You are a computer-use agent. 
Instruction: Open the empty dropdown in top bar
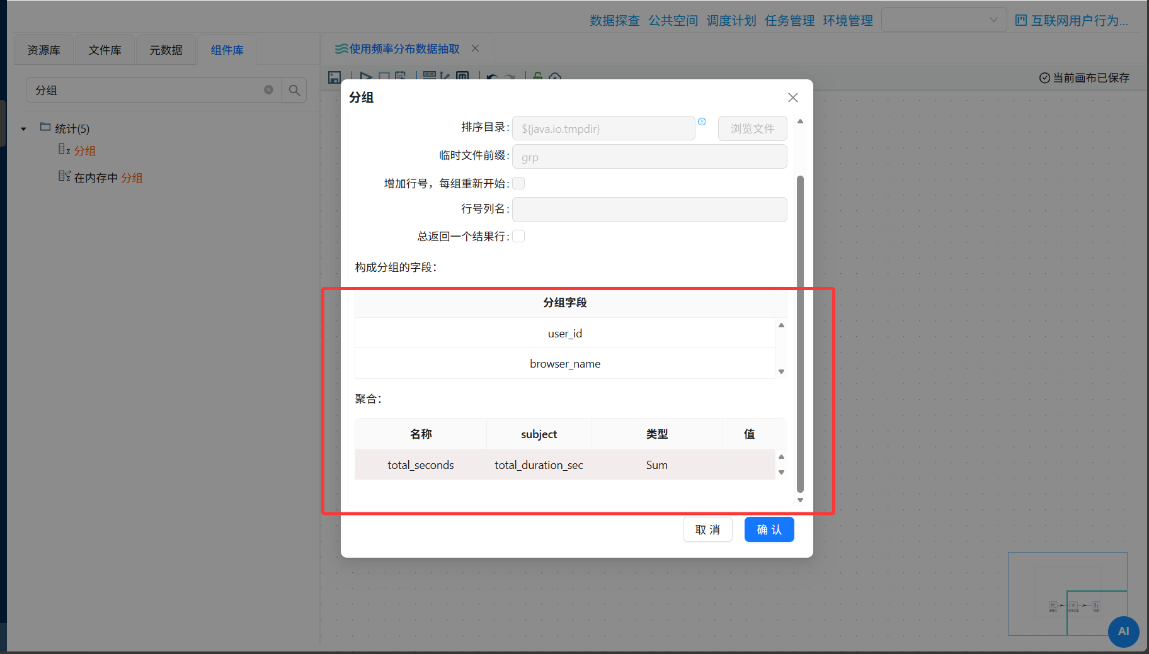point(944,20)
